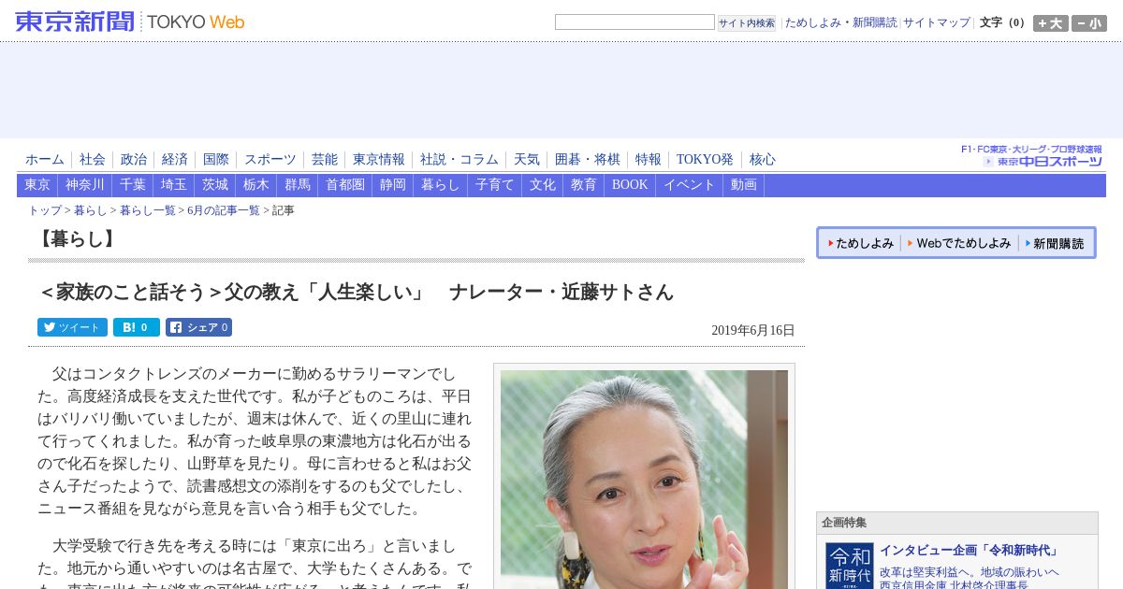Click the 令和新時代 thumbnail image

click(850, 566)
